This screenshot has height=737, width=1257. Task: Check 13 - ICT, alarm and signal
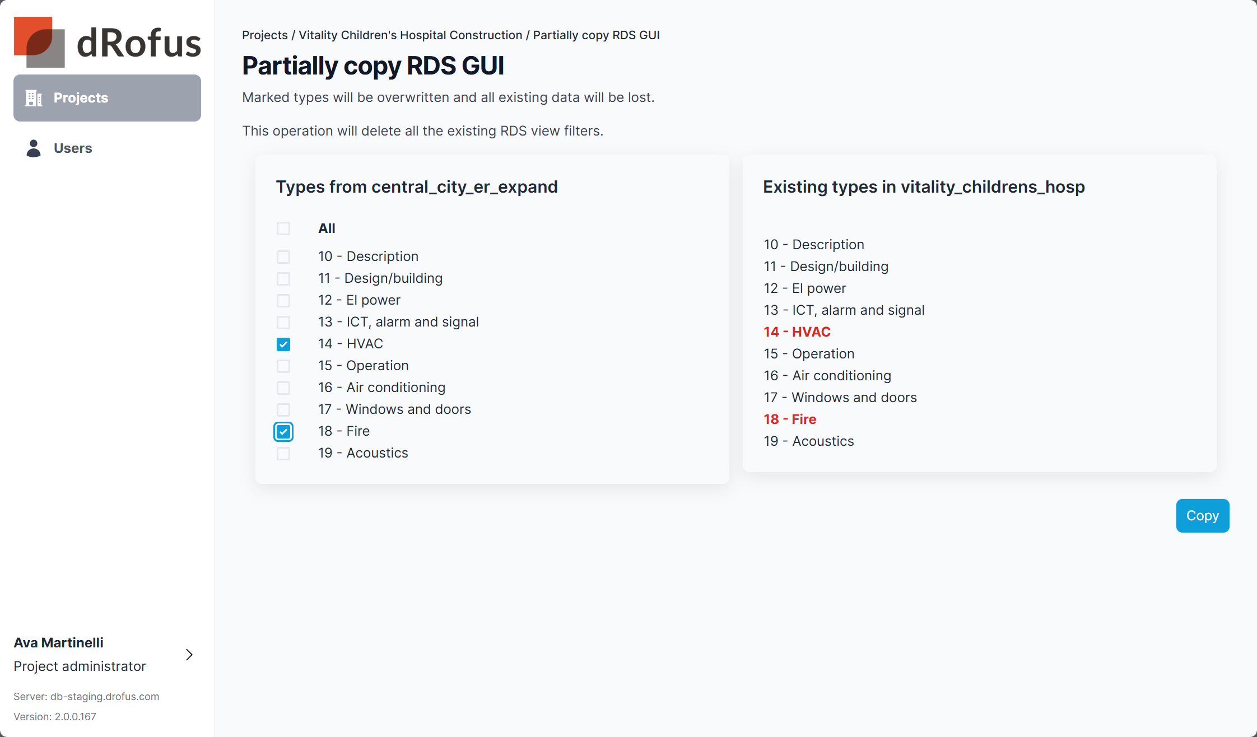[283, 323]
